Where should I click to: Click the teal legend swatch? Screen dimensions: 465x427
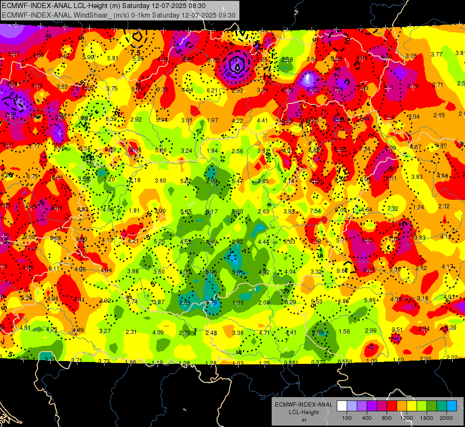tap(442, 406)
